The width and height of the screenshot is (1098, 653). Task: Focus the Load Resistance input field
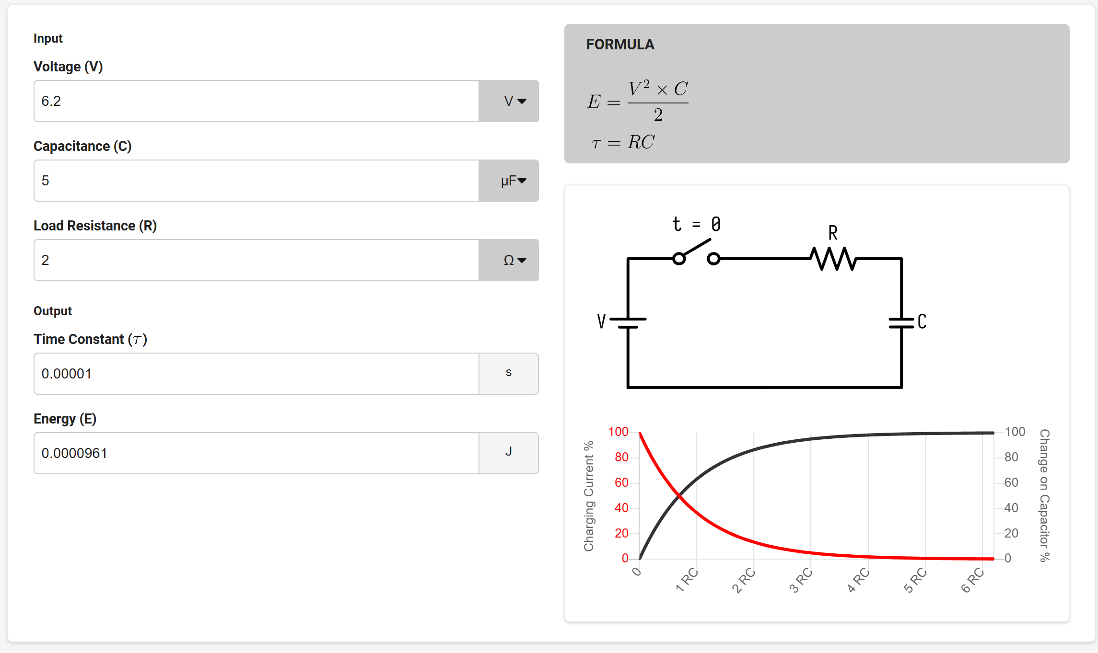tap(256, 260)
